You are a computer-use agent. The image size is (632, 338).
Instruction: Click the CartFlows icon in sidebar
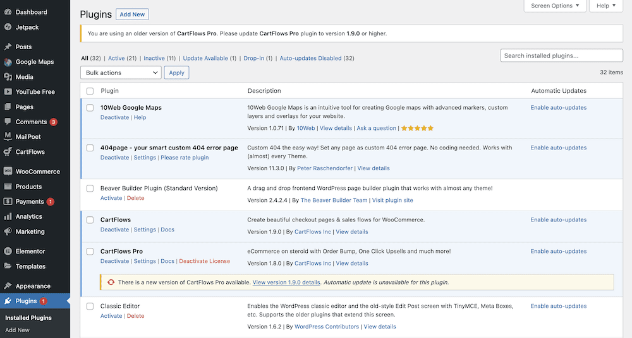[x=8, y=152]
